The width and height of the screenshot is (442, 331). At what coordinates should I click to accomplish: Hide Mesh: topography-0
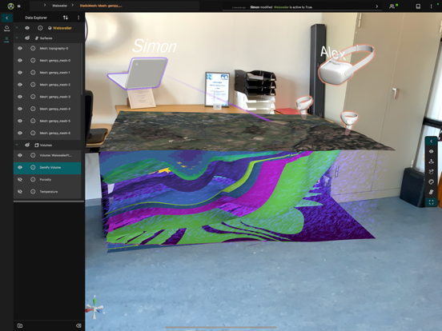point(20,49)
